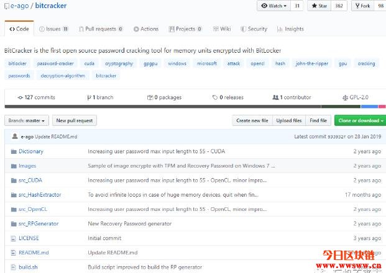386x273 pixels.
Task: Click the e-ago avatar in commit bar
Action: point(15,136)
